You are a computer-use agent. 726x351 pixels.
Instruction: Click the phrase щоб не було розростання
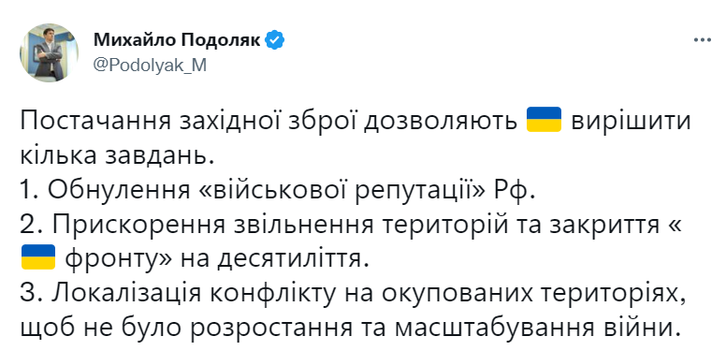186,329
